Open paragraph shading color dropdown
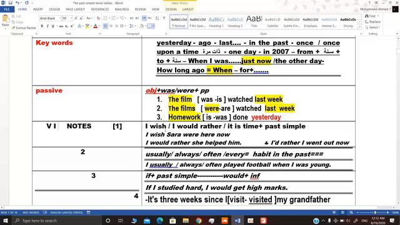400x225 pixels. tap(146, 26)
